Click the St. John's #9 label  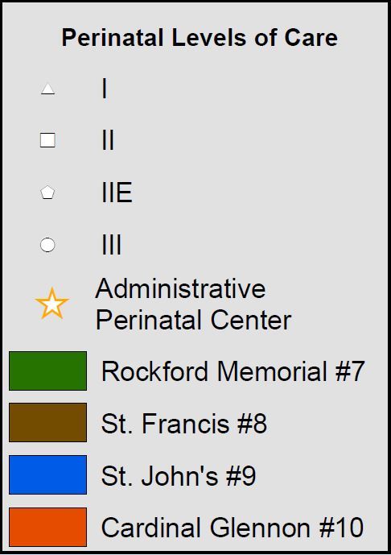(179, 476)
